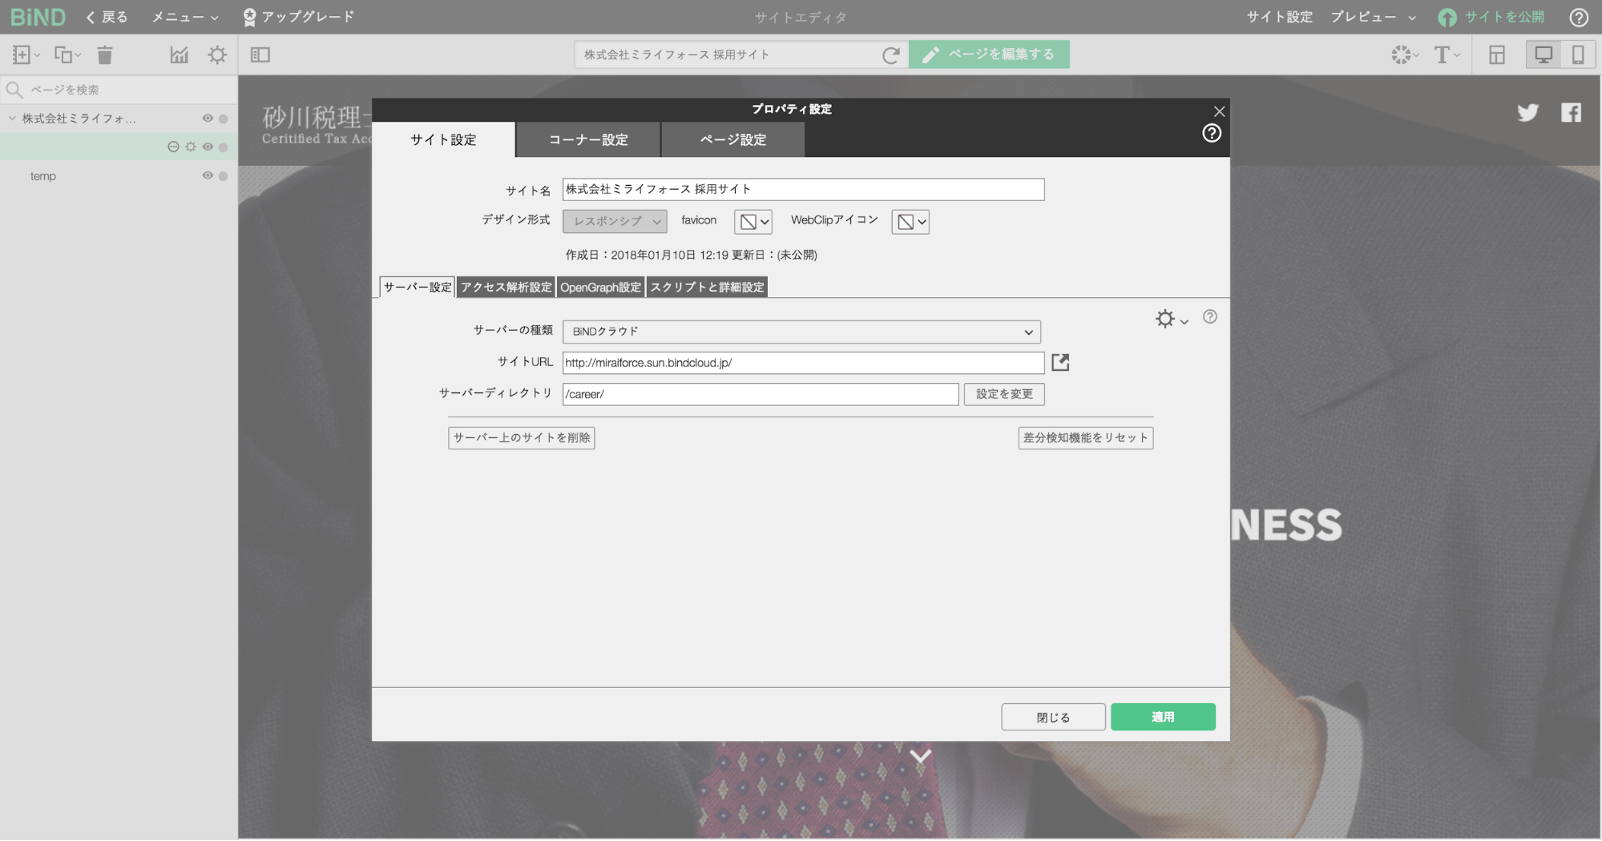Viewport: 1602px width, 841px height.
Task: Open the help icon in top bar
Action: click(x=1579, y=17)
